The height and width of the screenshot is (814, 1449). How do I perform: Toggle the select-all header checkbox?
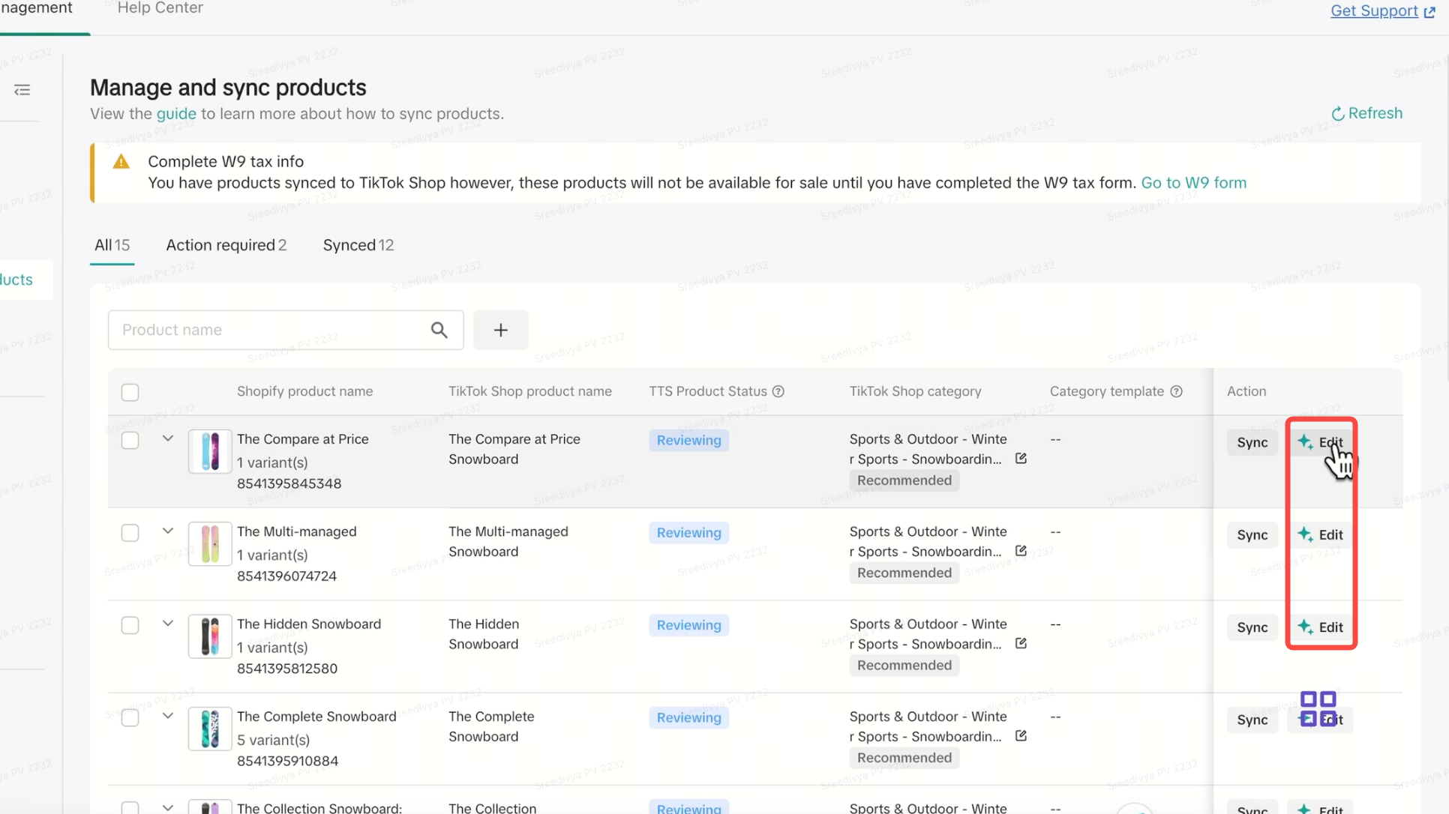click(x=130, y=392)
